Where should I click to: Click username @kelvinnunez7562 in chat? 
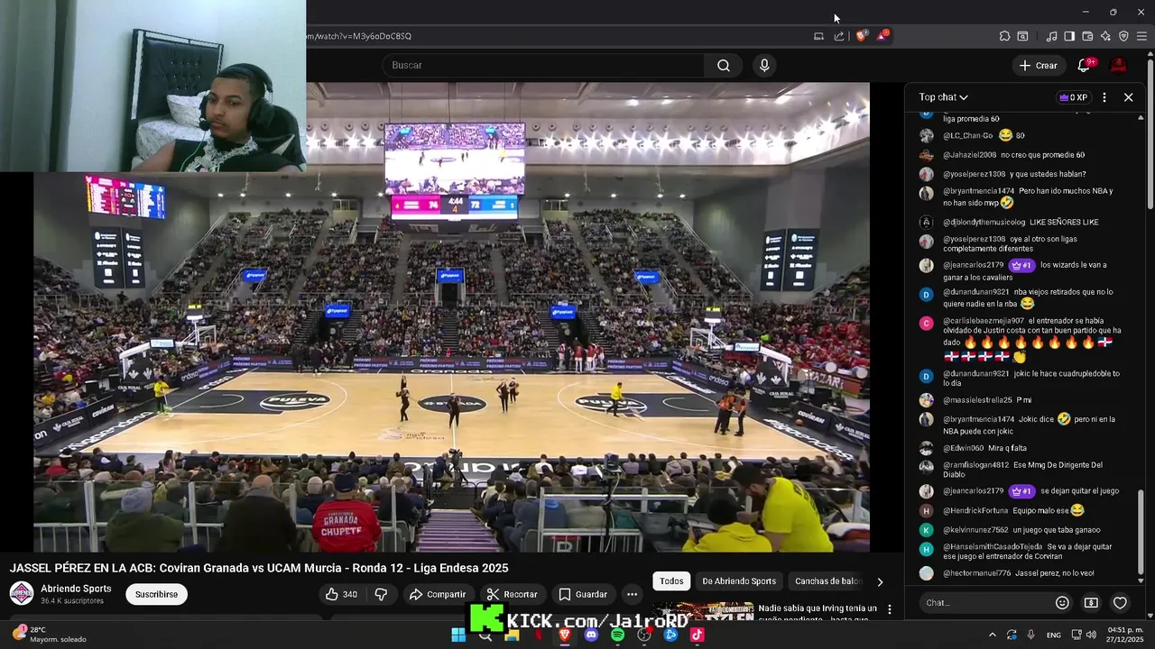coord(975,530)
